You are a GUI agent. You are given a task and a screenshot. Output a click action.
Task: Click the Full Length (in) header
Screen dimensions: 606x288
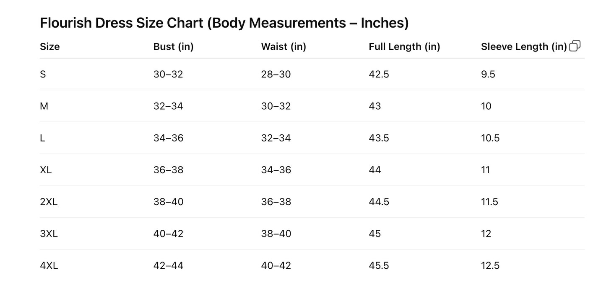pyautogui.click(x=404, y=46)
